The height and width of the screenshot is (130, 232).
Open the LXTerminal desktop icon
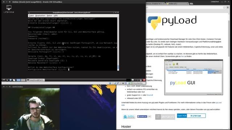9,9
